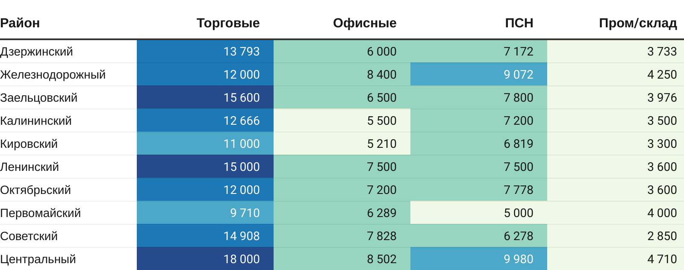Screen dimensions: 684x270
Task: Select the Дзержинский row label
Action: click(37, 52)
